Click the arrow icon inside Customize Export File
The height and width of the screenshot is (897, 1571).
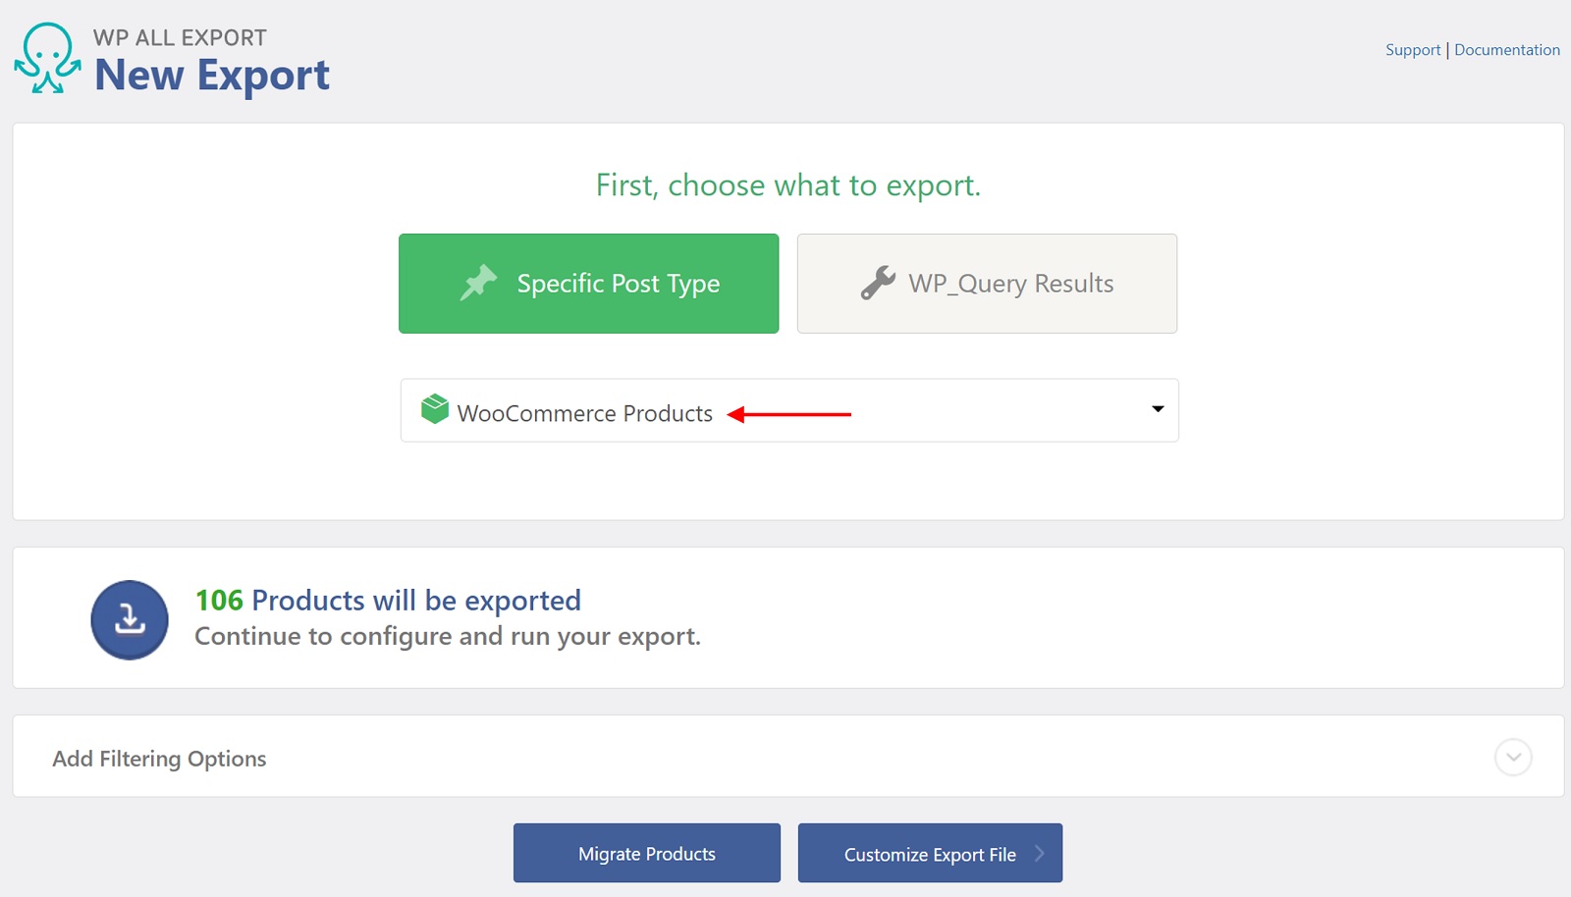[1040, 853]
